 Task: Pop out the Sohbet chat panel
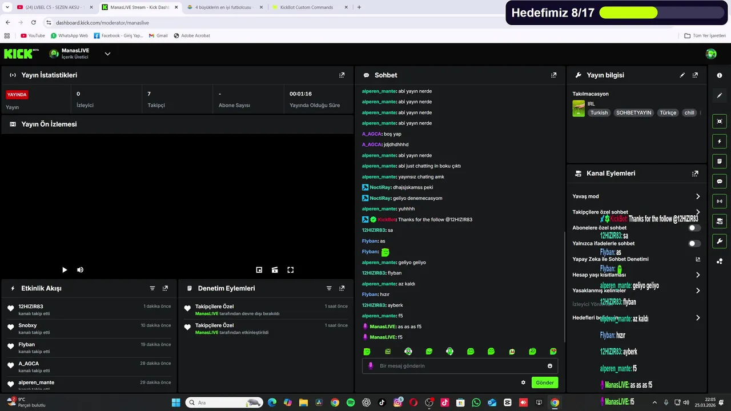(553, 75)
